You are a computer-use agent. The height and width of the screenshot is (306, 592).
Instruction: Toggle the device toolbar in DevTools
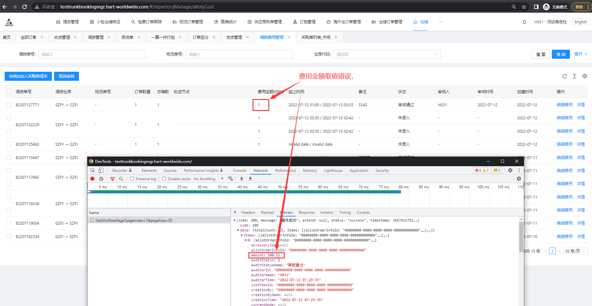pos(101,170)
